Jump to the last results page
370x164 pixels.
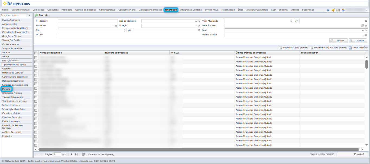click(x=76, y=154)
